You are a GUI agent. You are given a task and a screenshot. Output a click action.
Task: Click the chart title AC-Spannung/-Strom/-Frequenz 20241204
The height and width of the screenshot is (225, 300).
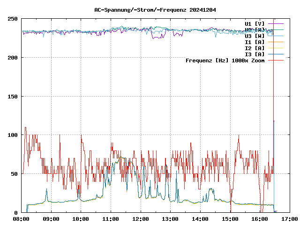click(149, 9)
